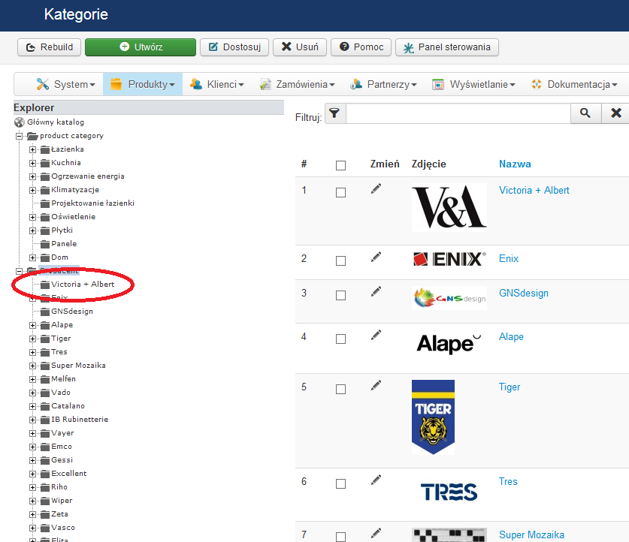Click edit pencil for Tiger row
The width and height of the screenshot is (629, 542).
pos(376,385)
